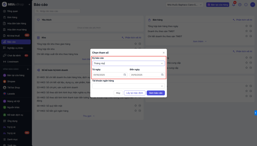This screenshot has height=146, width=257.
Task: Click the Hủy button
Action: tap(118, 93)
